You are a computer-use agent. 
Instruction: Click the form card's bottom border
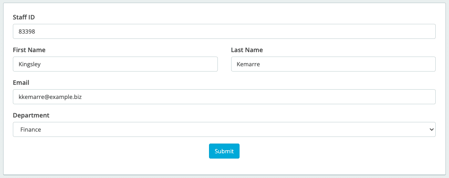(x=224, y=174)
